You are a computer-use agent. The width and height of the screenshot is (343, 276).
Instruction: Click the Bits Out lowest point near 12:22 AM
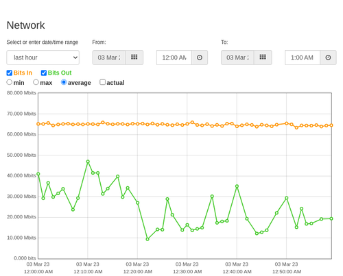(x=147, y=239)
